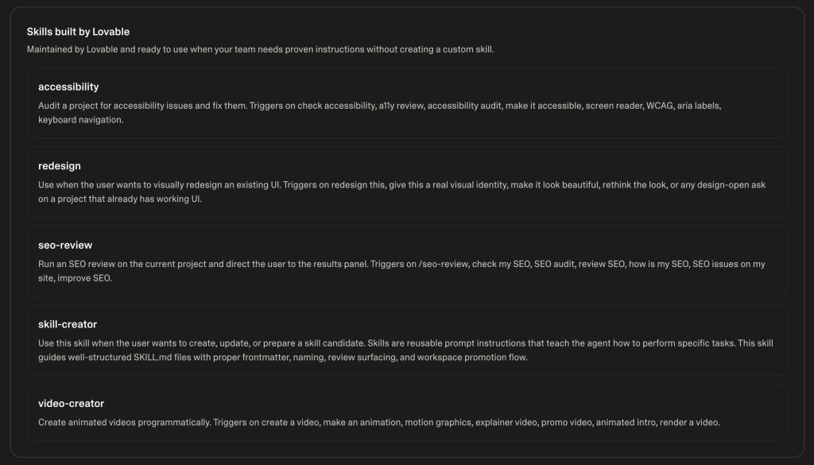Open the seo-review skill card title

65,245
